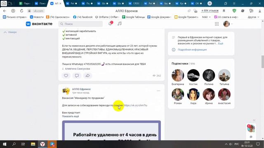Open subscriber Костик's avatar
264x148 pixels.
pyautogui.click(x=193, y=75)
